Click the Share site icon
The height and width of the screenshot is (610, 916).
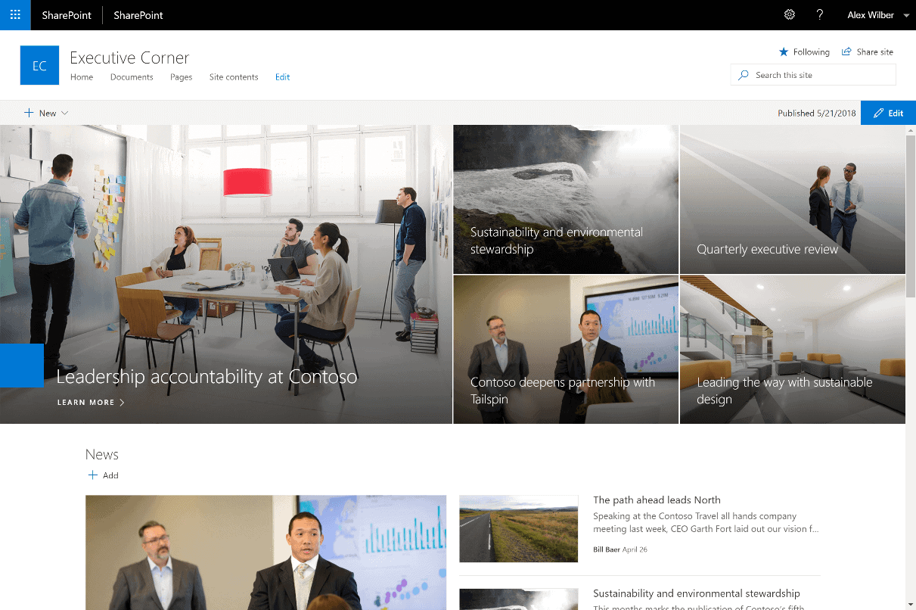(x=845, y=51)
